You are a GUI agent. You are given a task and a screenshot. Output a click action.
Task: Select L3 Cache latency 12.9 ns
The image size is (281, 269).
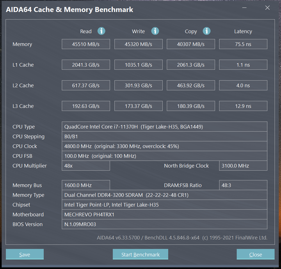coord(243,106)
